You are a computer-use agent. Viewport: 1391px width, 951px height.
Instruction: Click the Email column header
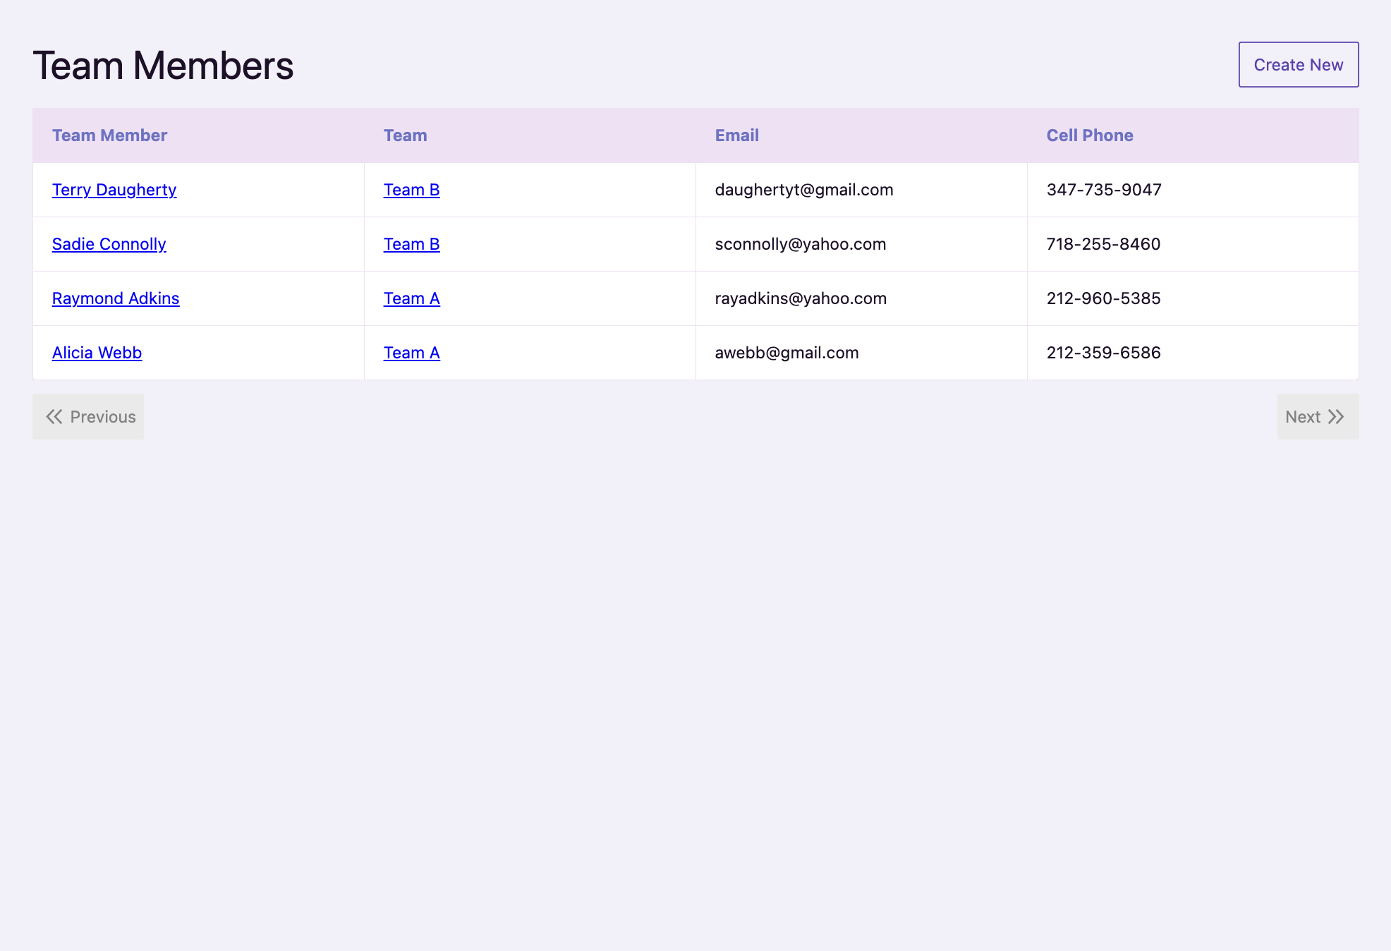pyautogui.click(x=736, y=135)
